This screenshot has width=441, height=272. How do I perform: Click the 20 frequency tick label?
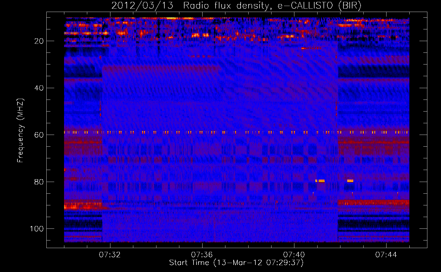tap(39, 41)
